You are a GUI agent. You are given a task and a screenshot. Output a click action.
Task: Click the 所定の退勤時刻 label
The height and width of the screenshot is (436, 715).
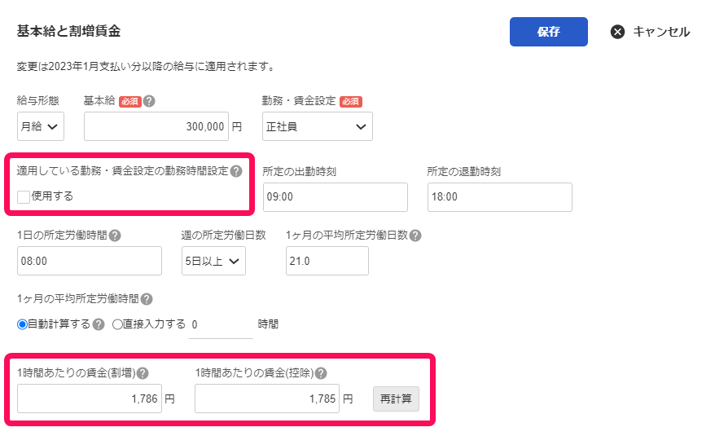[x=463, y=171]
